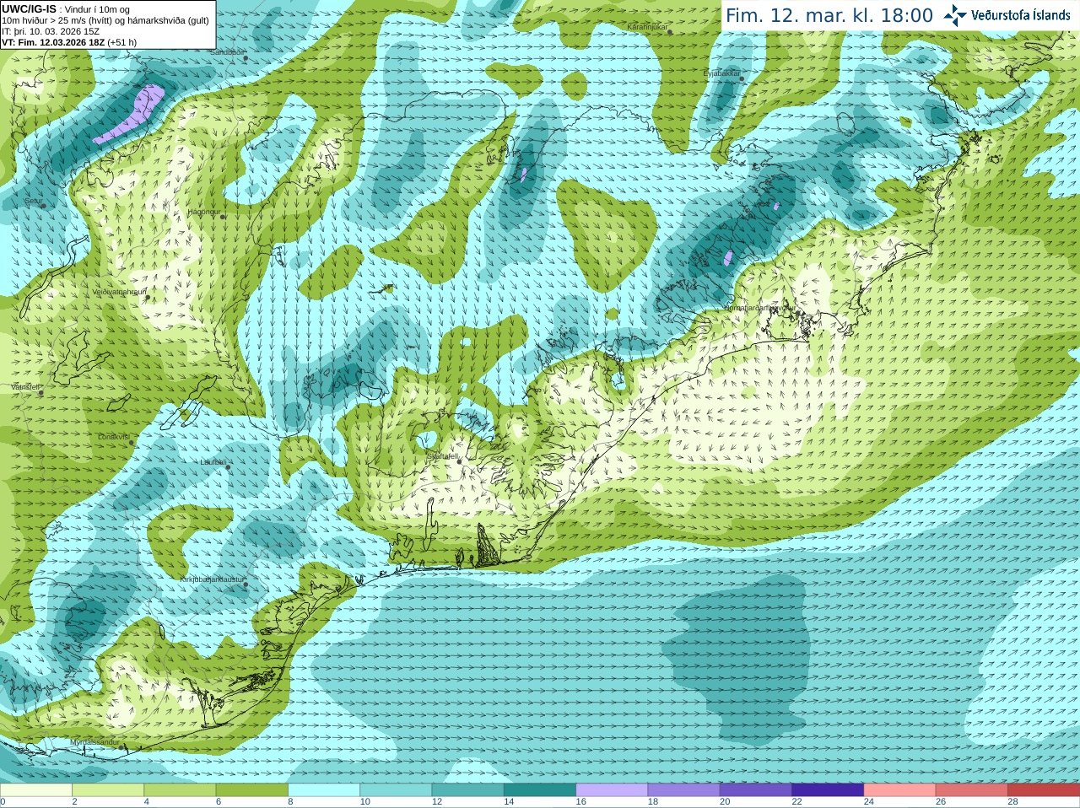Click the Hágöngur station label
Screen dimensions: 1080x808
click(203, 212)
